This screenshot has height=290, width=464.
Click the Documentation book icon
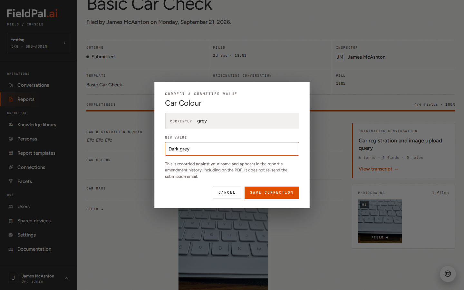click(x=11, y=249)
